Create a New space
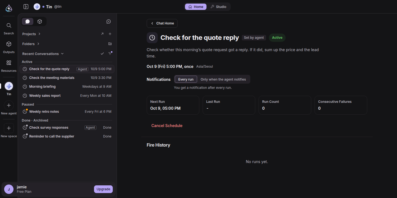397x198 pixels. click(9, 131)
